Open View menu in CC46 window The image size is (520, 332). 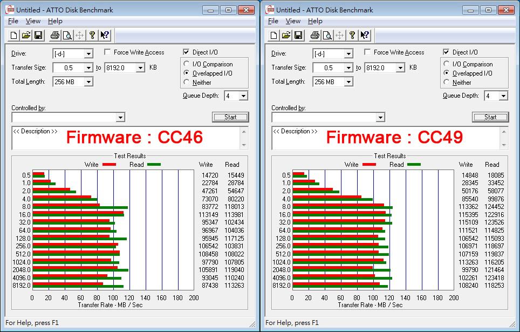click(33, 21)
